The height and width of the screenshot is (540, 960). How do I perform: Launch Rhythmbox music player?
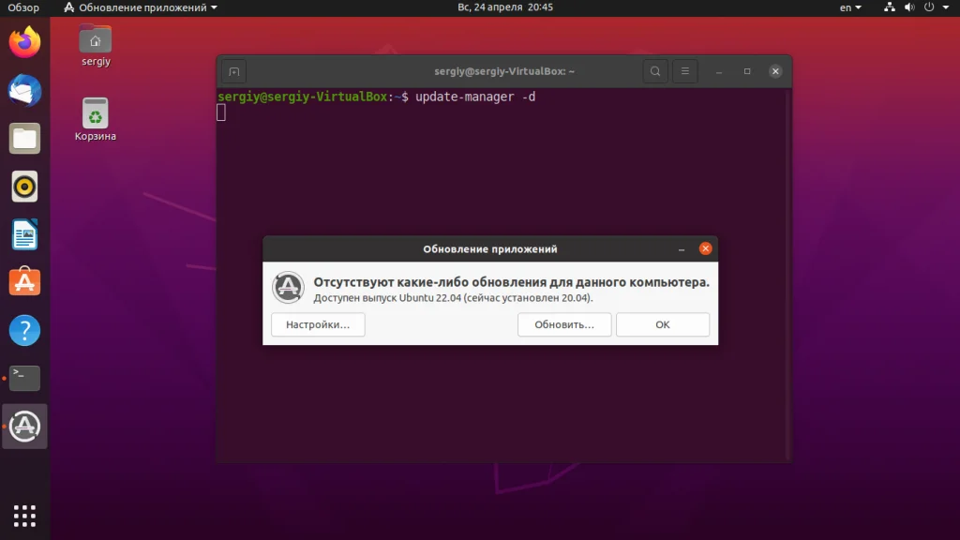pyautogui.click(x=23, y=186)
